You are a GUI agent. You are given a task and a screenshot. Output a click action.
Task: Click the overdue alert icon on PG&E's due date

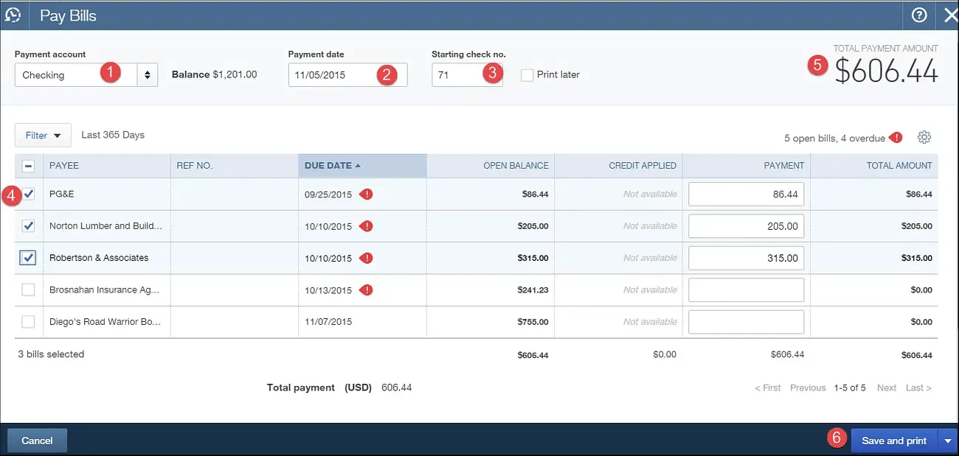coord(366,194)
